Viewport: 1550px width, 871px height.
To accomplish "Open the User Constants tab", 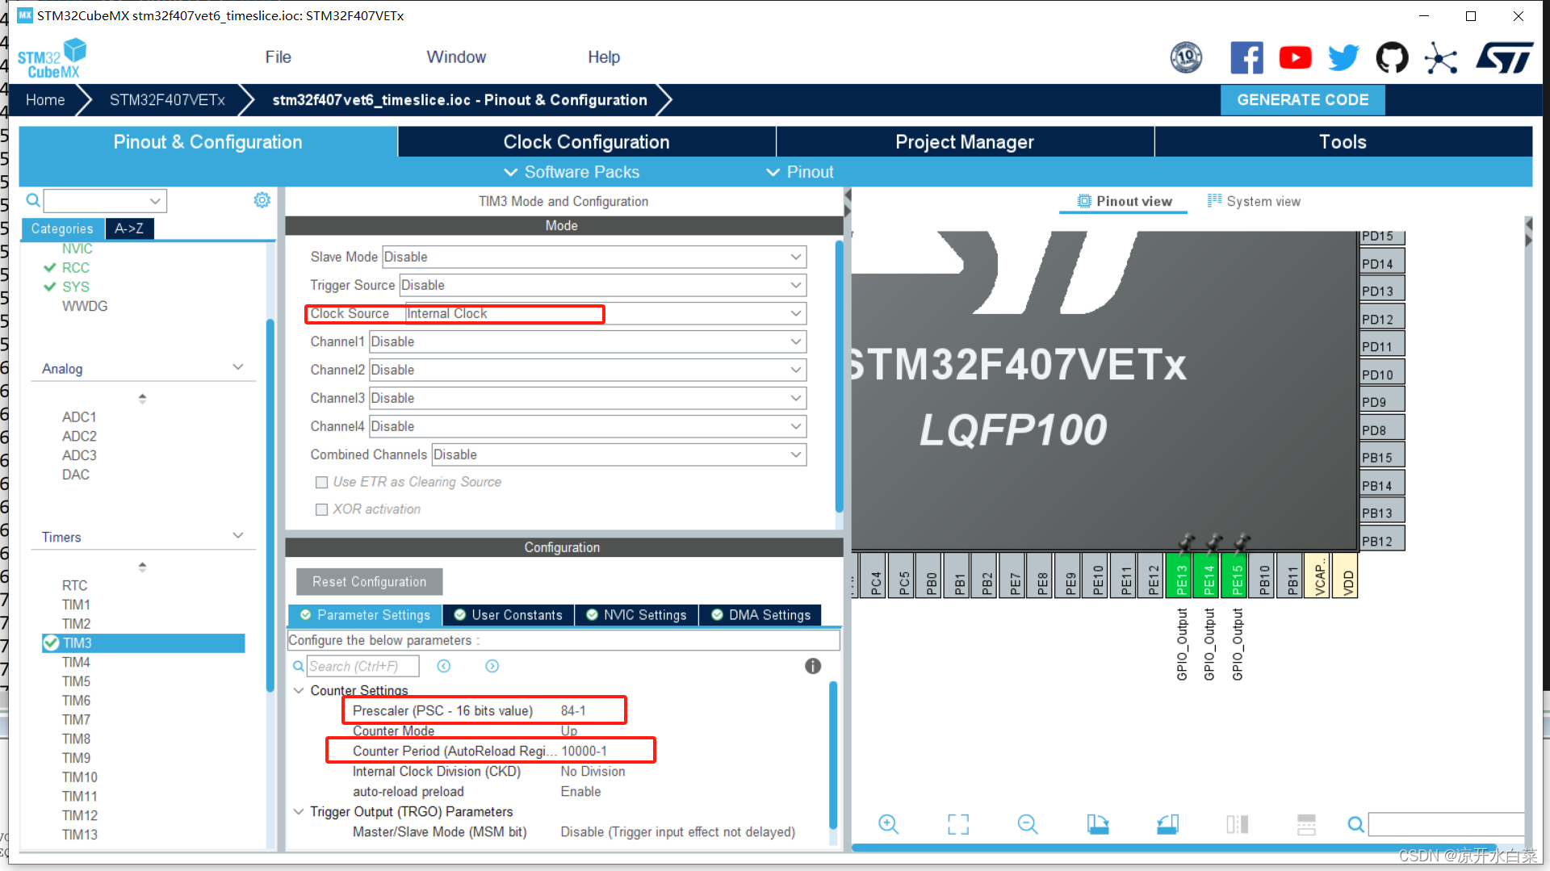I will click(x=508, y=615).
